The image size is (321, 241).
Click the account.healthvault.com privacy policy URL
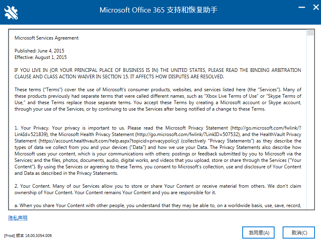pyautogui.click(x=109, y=141)
